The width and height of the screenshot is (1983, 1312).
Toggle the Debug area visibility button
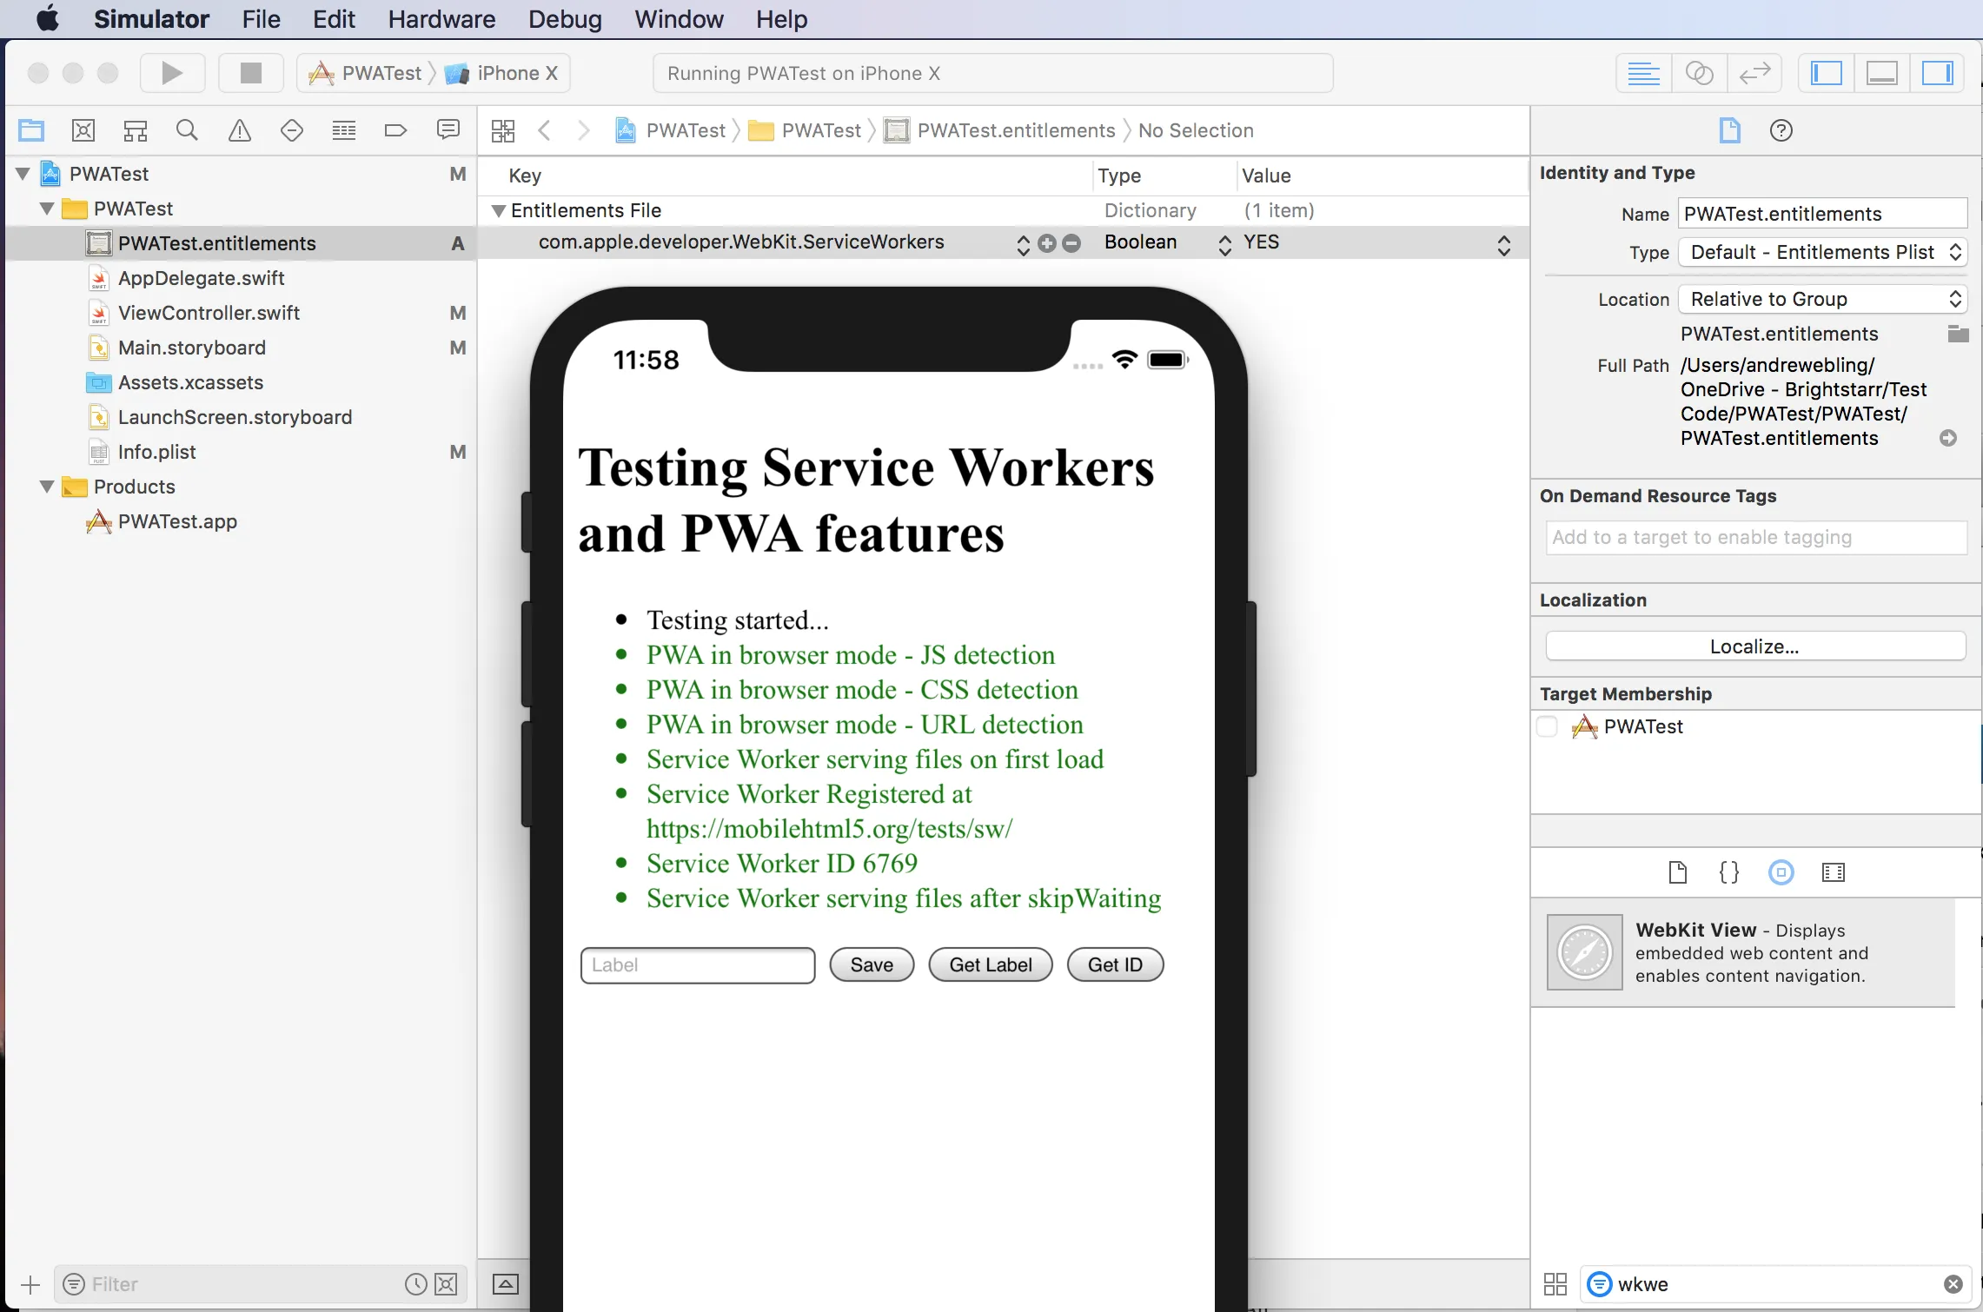[x=1881, y=73]
